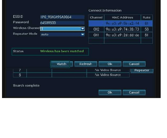Click Ok below Search complete
The image size is (167, 138).
click(110, 93)
